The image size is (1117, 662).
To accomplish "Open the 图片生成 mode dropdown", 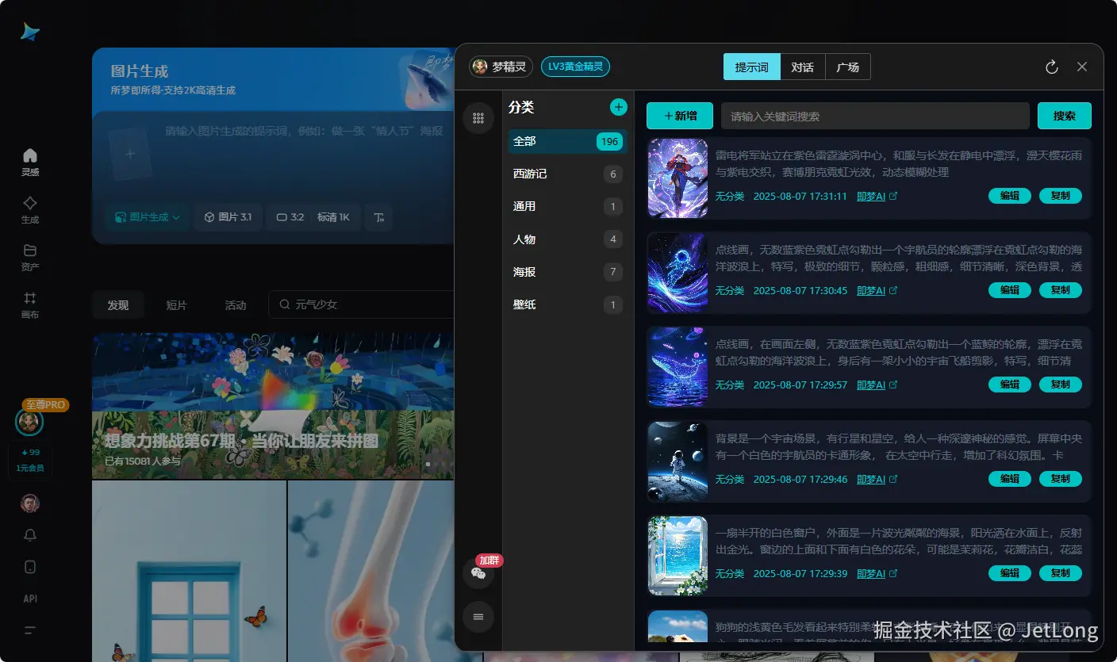I will pyautogui.click(x=146, y=216).
